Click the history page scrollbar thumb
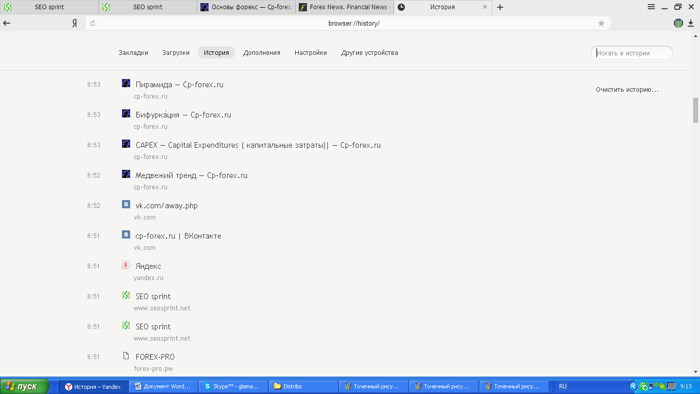This screenshot has width=700, height=394. point(696,110)
